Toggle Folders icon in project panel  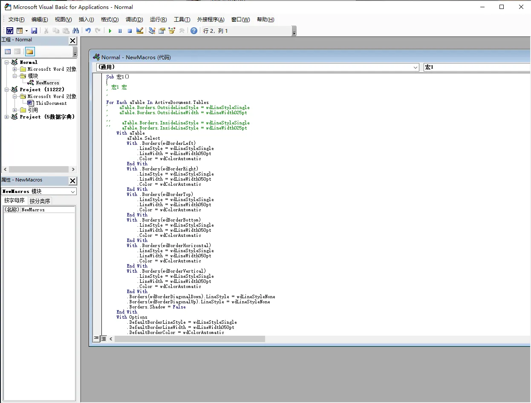[x=29, y=52]
